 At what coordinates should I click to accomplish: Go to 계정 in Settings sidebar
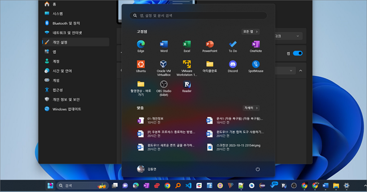pyautogui.click(x=76, y=61)
